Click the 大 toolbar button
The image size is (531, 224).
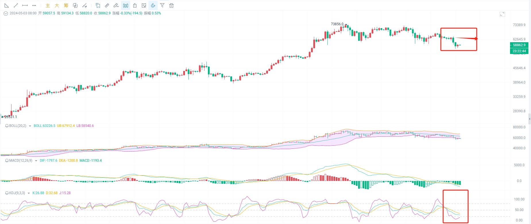[57, 5]
